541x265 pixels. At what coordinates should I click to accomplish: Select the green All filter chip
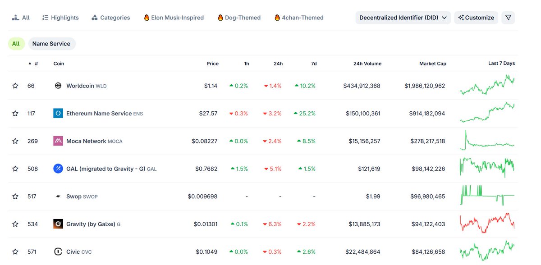click(16, 44)
